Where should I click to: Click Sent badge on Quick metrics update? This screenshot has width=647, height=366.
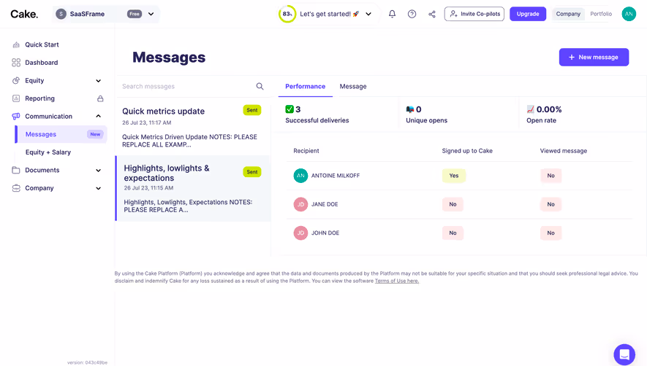pos(252,110)
